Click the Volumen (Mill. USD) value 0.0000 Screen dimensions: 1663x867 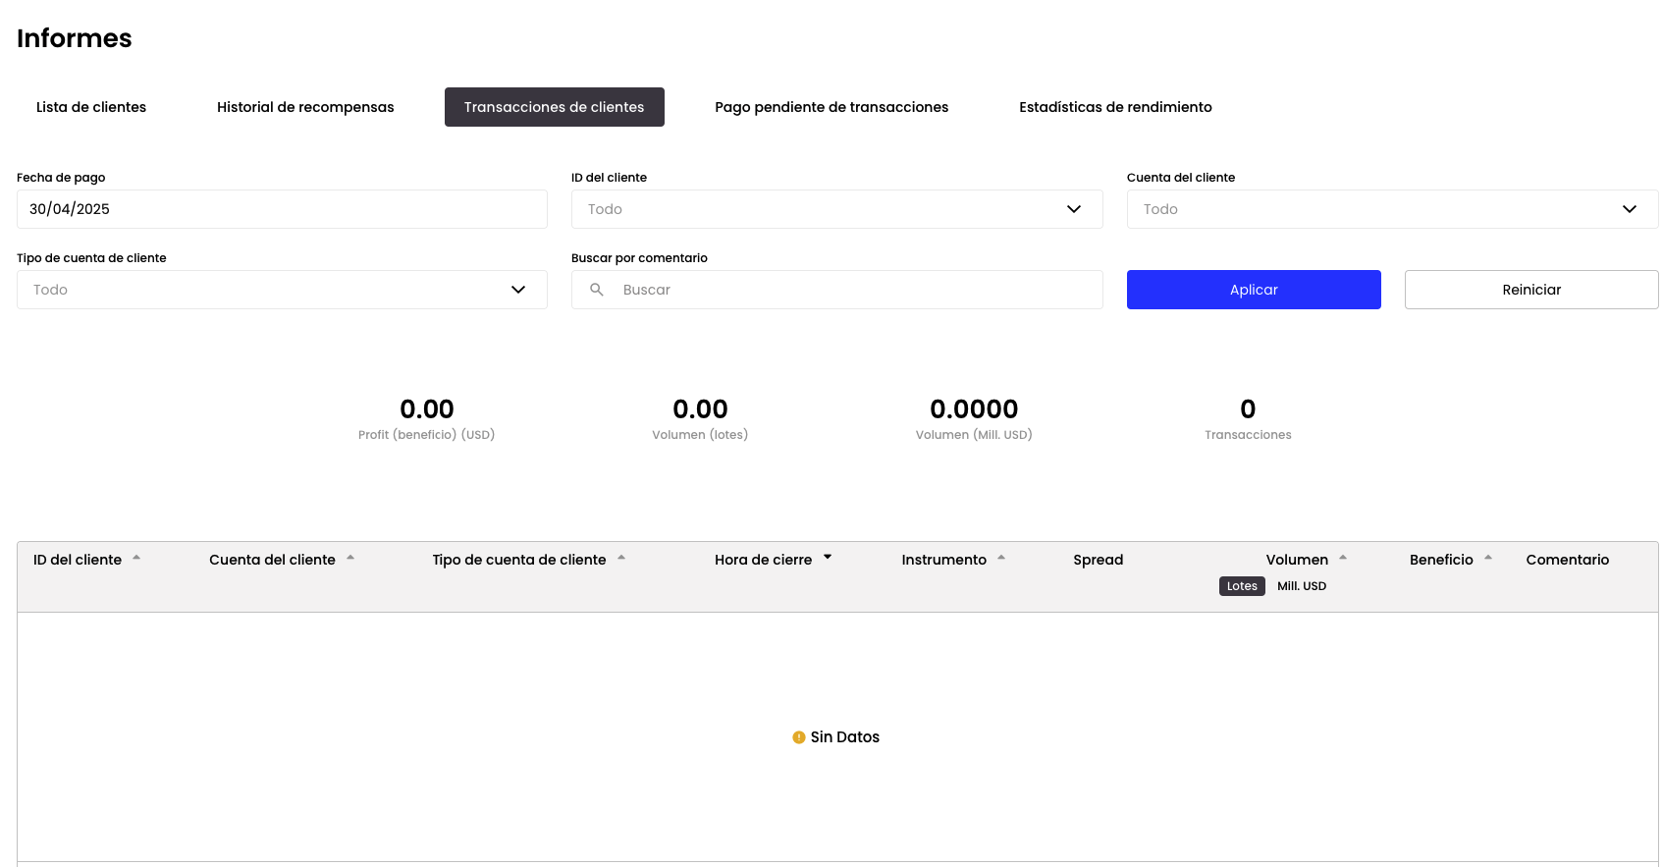pyautogui.click(x=974, y=408)
